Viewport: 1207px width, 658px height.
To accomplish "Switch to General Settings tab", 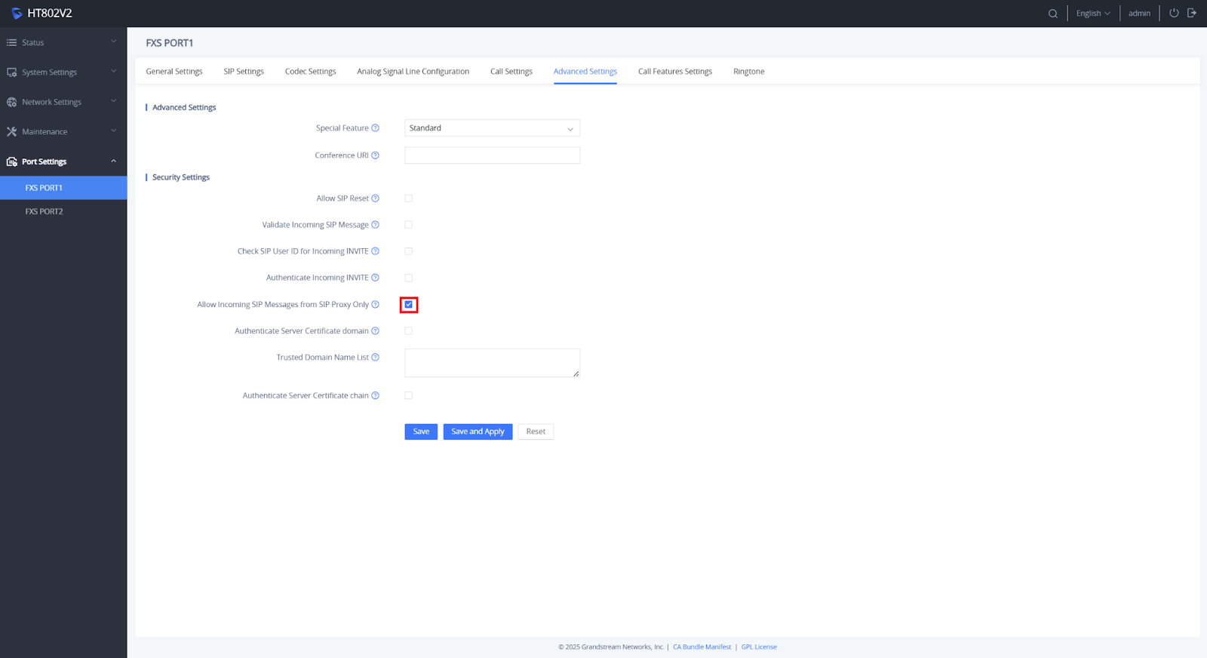I will (x=174, y=72).
